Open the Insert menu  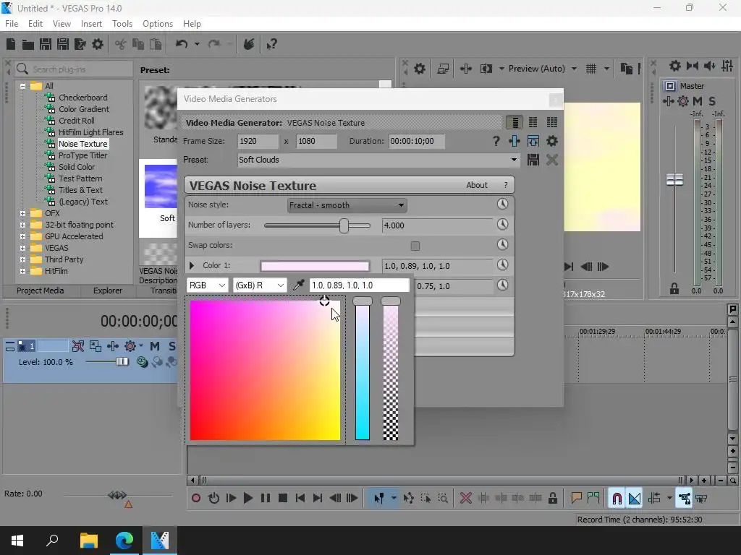[91, 24]
